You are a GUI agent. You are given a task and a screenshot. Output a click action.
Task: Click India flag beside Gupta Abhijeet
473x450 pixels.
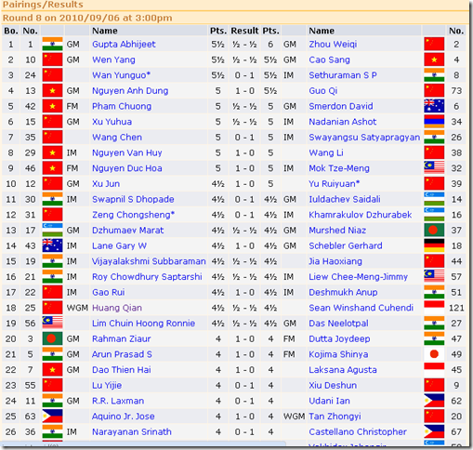tap(52, 44)
